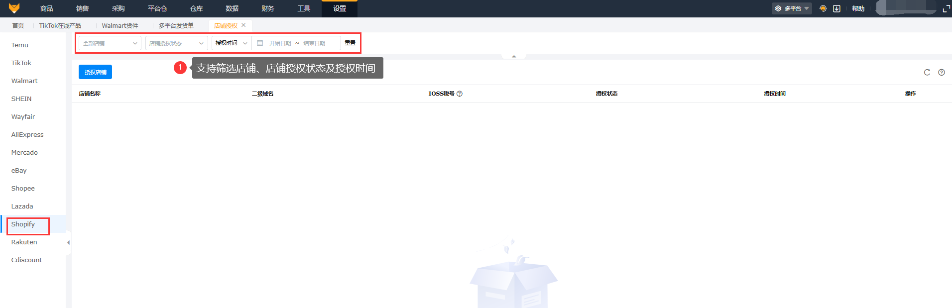Switch to the Walmart货件 tab

[x=120, y=25]
